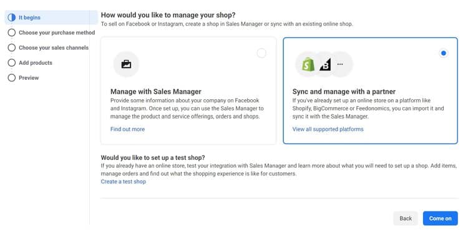Go to Choose your purchase method step
The height and width of the screenshot is (234, 468).
coord(57,32)
